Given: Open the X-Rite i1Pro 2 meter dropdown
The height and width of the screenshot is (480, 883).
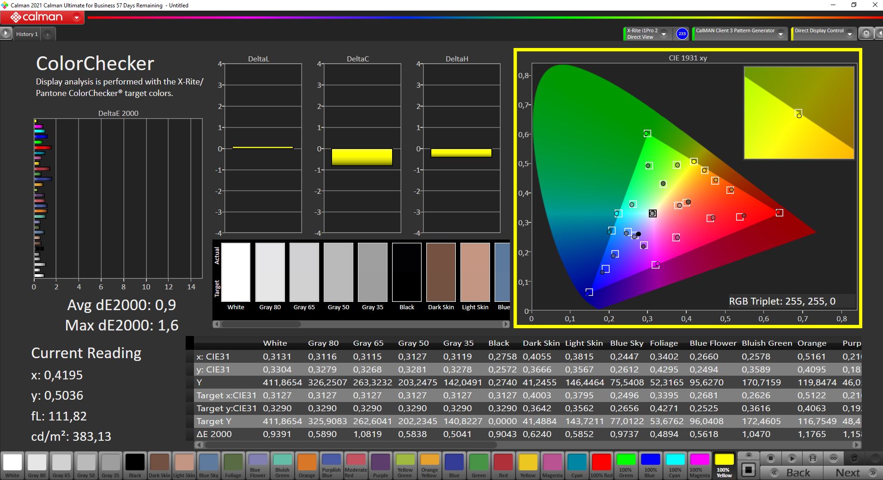Looking at the screenshot, I should [664, 34].
